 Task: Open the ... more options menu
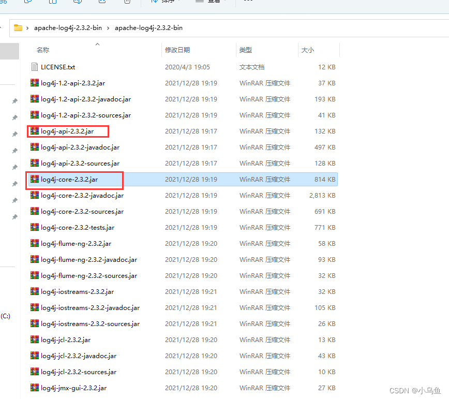(247, 3)
